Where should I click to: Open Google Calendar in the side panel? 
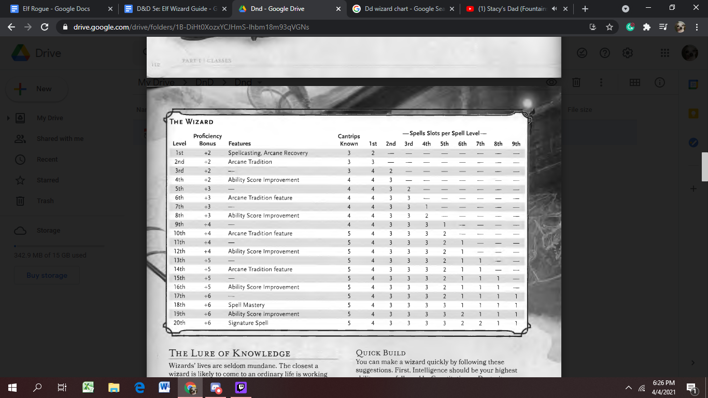693,85
